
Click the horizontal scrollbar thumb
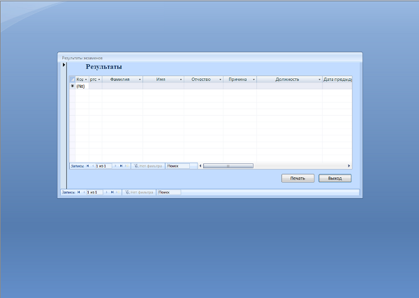click(x=228, y=166)
